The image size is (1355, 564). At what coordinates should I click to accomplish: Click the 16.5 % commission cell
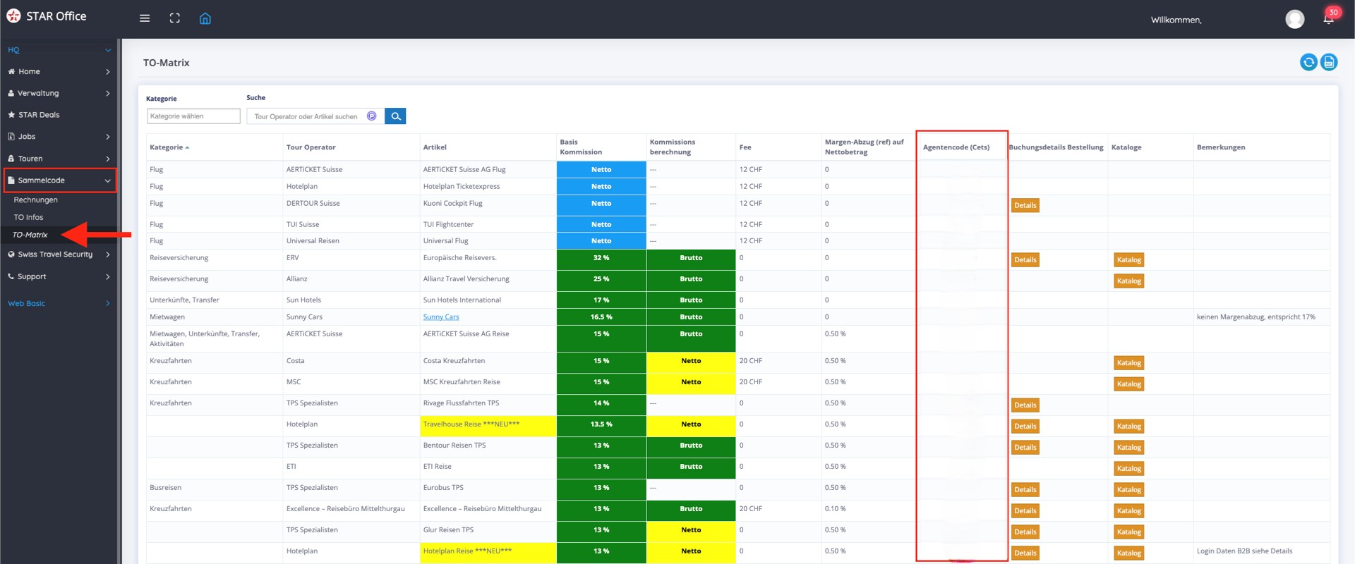coord(601,317)
